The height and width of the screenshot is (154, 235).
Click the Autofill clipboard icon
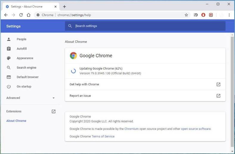(9, 49)
